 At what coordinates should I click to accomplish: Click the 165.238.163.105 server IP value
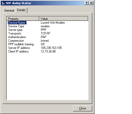coord(51,48)
